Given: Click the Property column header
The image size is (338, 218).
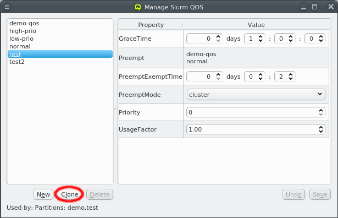Looking at the screenshot, I should coord(151,25).
